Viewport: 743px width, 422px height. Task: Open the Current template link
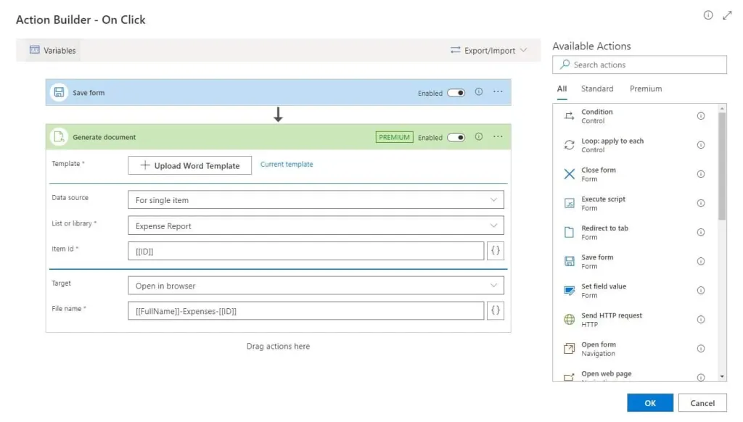tap(287, 165)
